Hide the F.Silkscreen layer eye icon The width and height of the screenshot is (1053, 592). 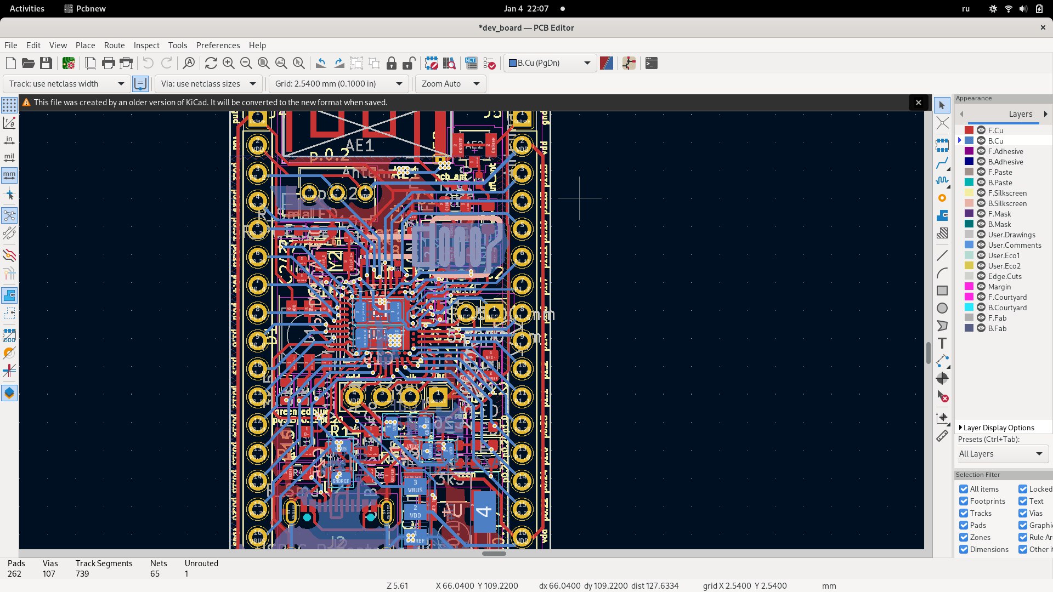981,193
